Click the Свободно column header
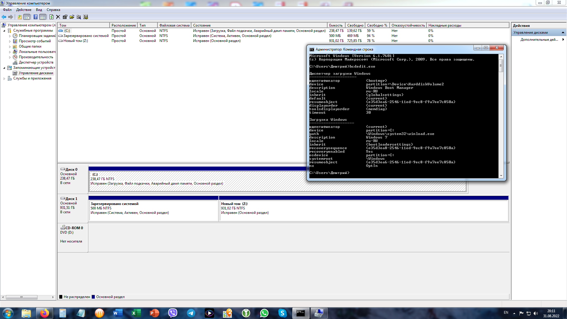 coord(355,25)
